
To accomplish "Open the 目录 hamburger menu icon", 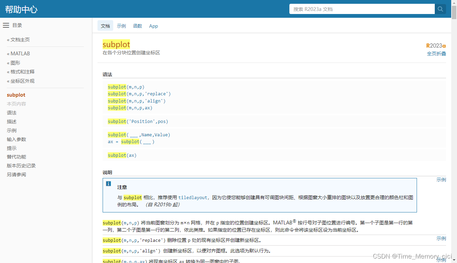I will point(6,25).
